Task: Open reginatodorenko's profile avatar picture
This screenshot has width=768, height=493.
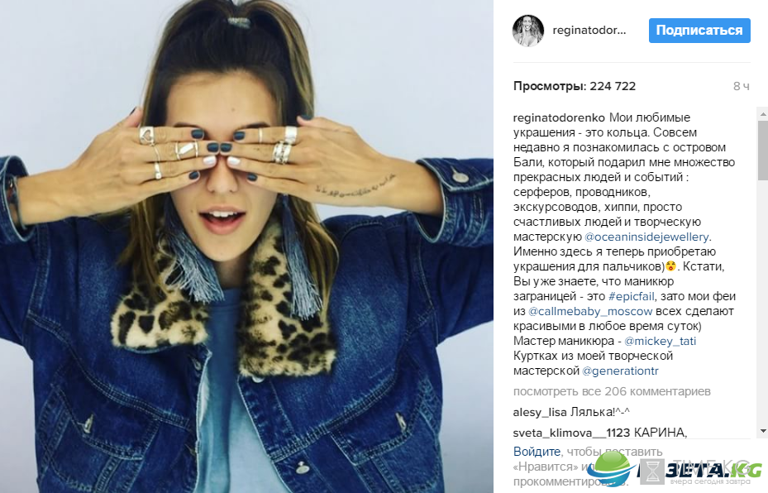Action: [x=528, y=31]
